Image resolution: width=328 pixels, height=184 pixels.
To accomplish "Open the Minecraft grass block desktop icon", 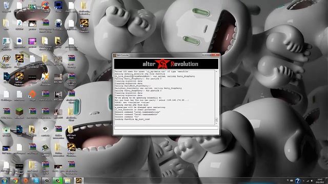I will (x=19, y=112).
